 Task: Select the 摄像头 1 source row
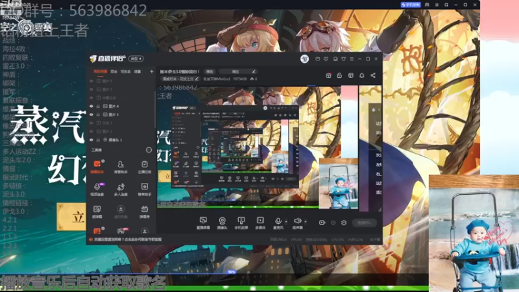[121, 140]
